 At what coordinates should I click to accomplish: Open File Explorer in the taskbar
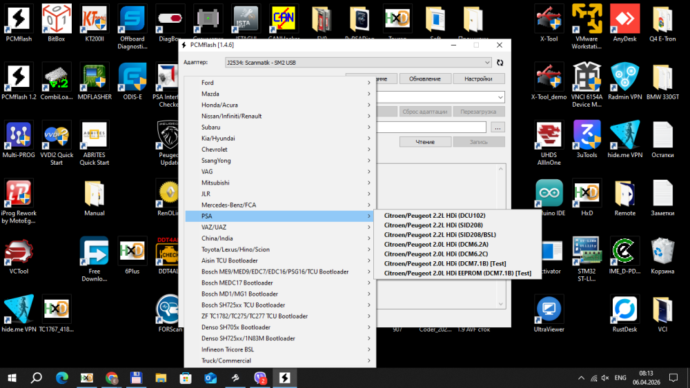tap(161, 378)
